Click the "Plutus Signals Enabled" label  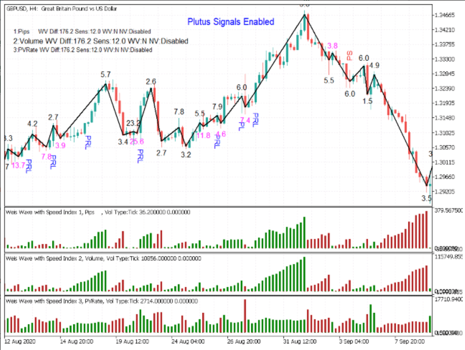(231, 22)
